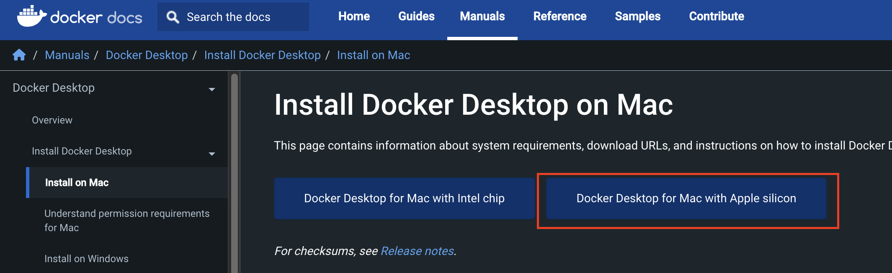Open Overview in the sidebar

click(52, 120)
